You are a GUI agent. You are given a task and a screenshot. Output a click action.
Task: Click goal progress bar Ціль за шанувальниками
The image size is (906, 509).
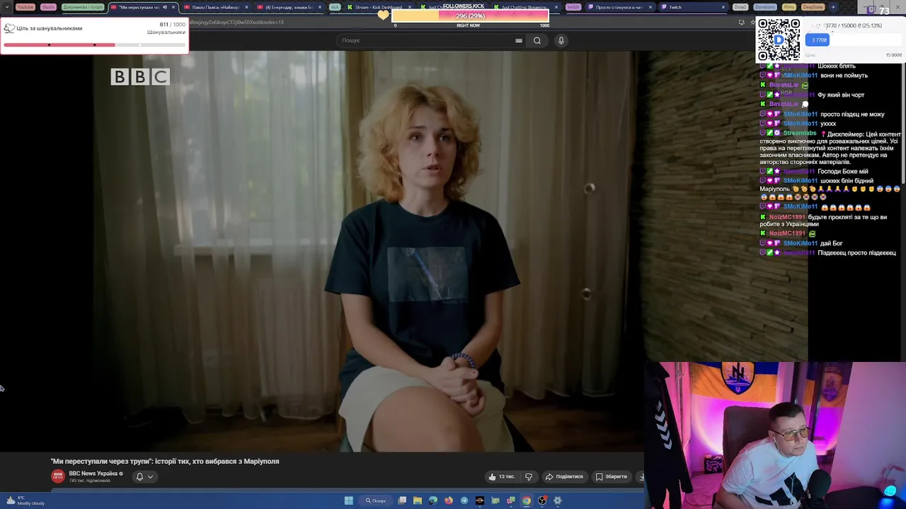pyautogui.click(x=94, y=45)
